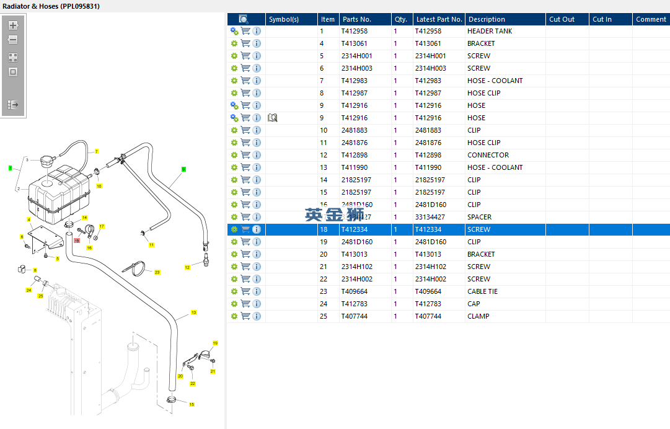Open info for BRACKET T413061
The height and width of the screenshot is (429, 670).
tap(257, 43)
